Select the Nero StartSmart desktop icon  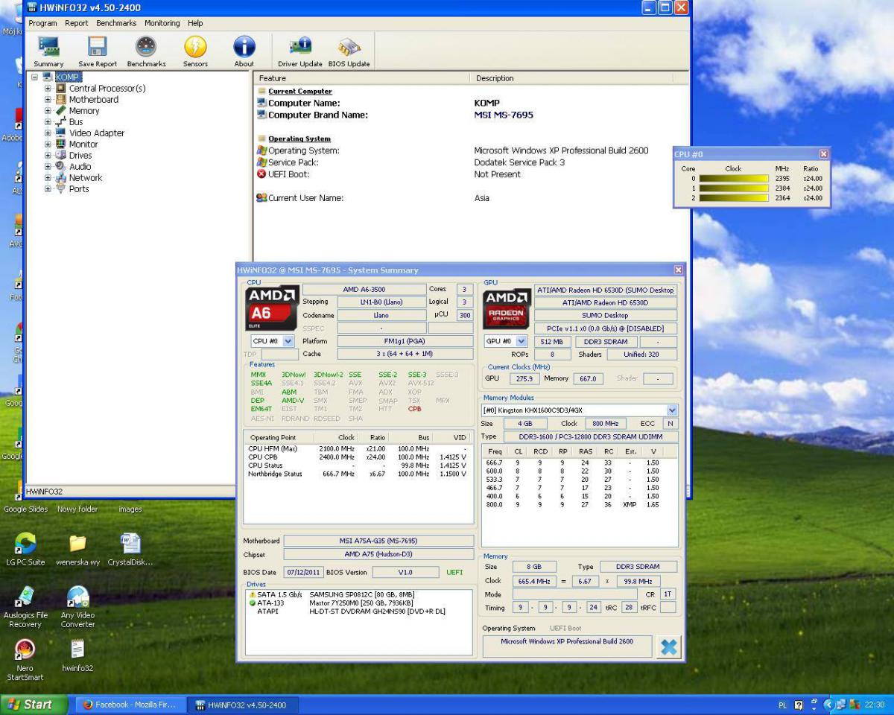(25, 660)
